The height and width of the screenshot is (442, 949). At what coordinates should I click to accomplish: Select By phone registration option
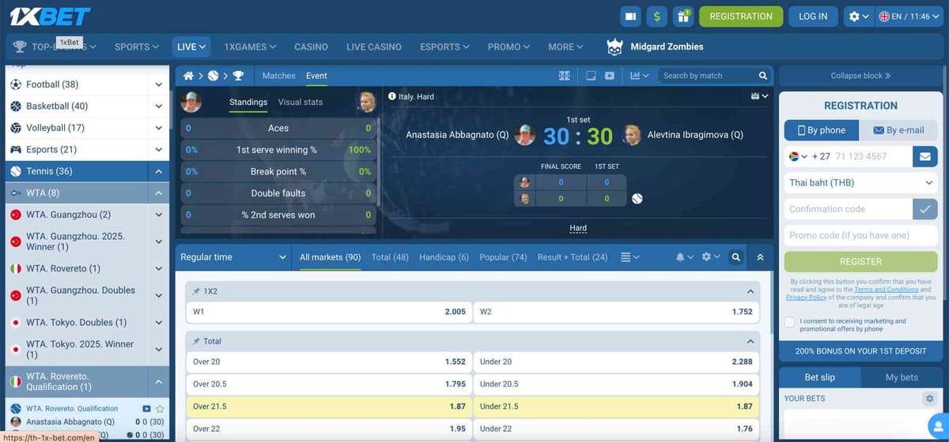[x=820, y=130]
